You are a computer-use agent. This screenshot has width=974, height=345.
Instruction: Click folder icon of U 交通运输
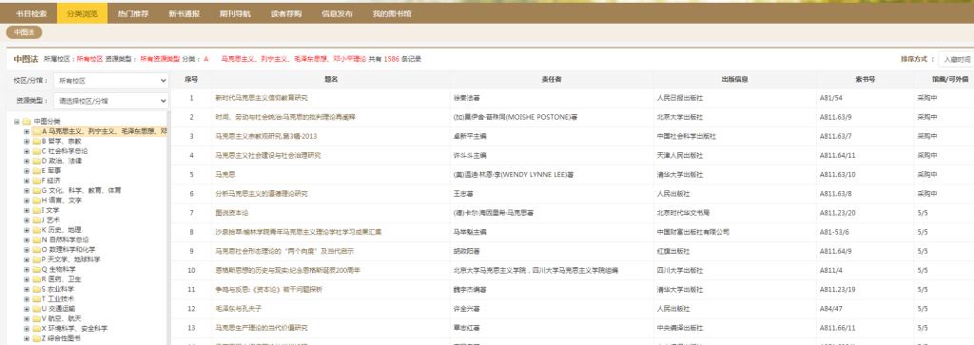(x=36, y=308)
